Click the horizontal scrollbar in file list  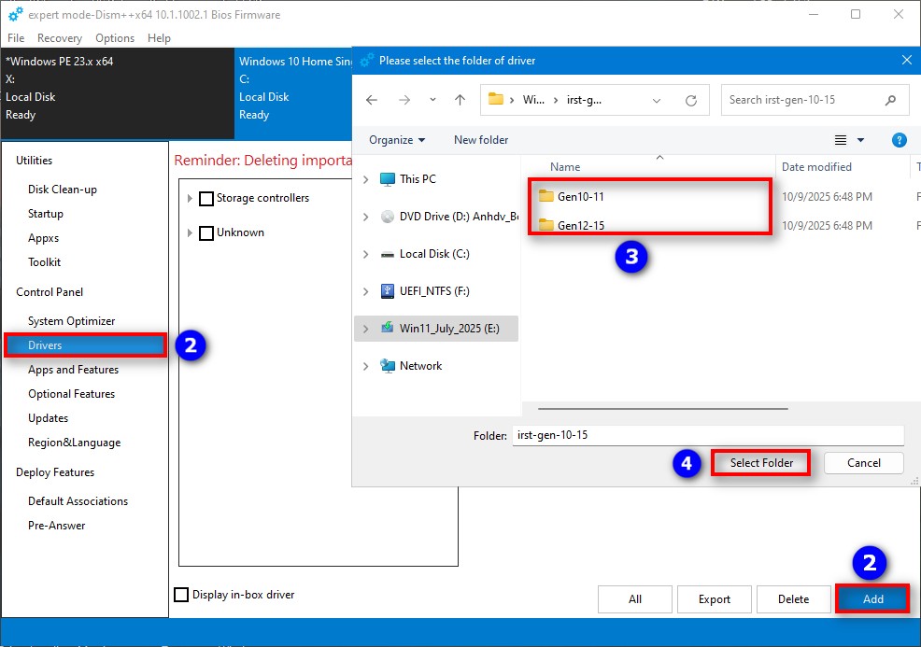tap(663, 408)
